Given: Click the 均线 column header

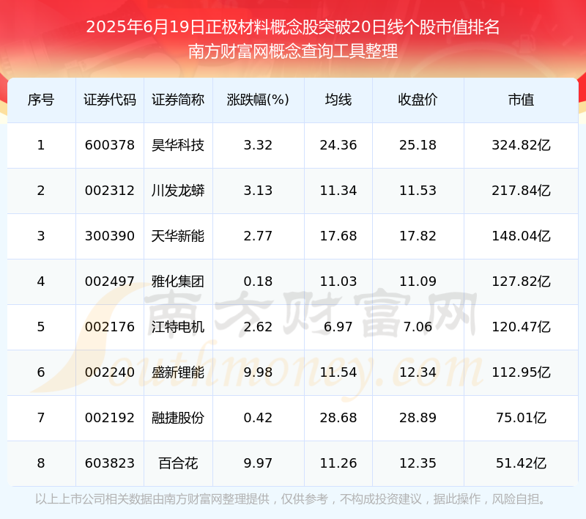Looking at the screenshot, I should pos(338,100).
